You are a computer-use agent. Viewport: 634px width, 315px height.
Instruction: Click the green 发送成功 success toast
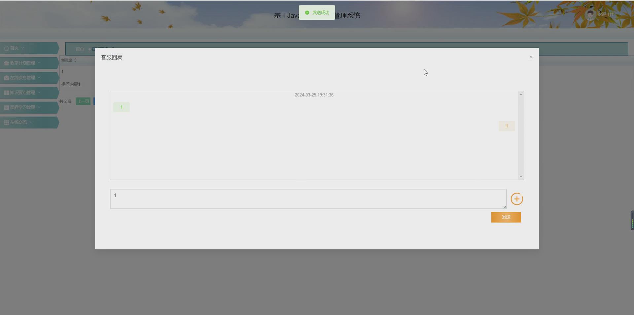click(316, 13)
